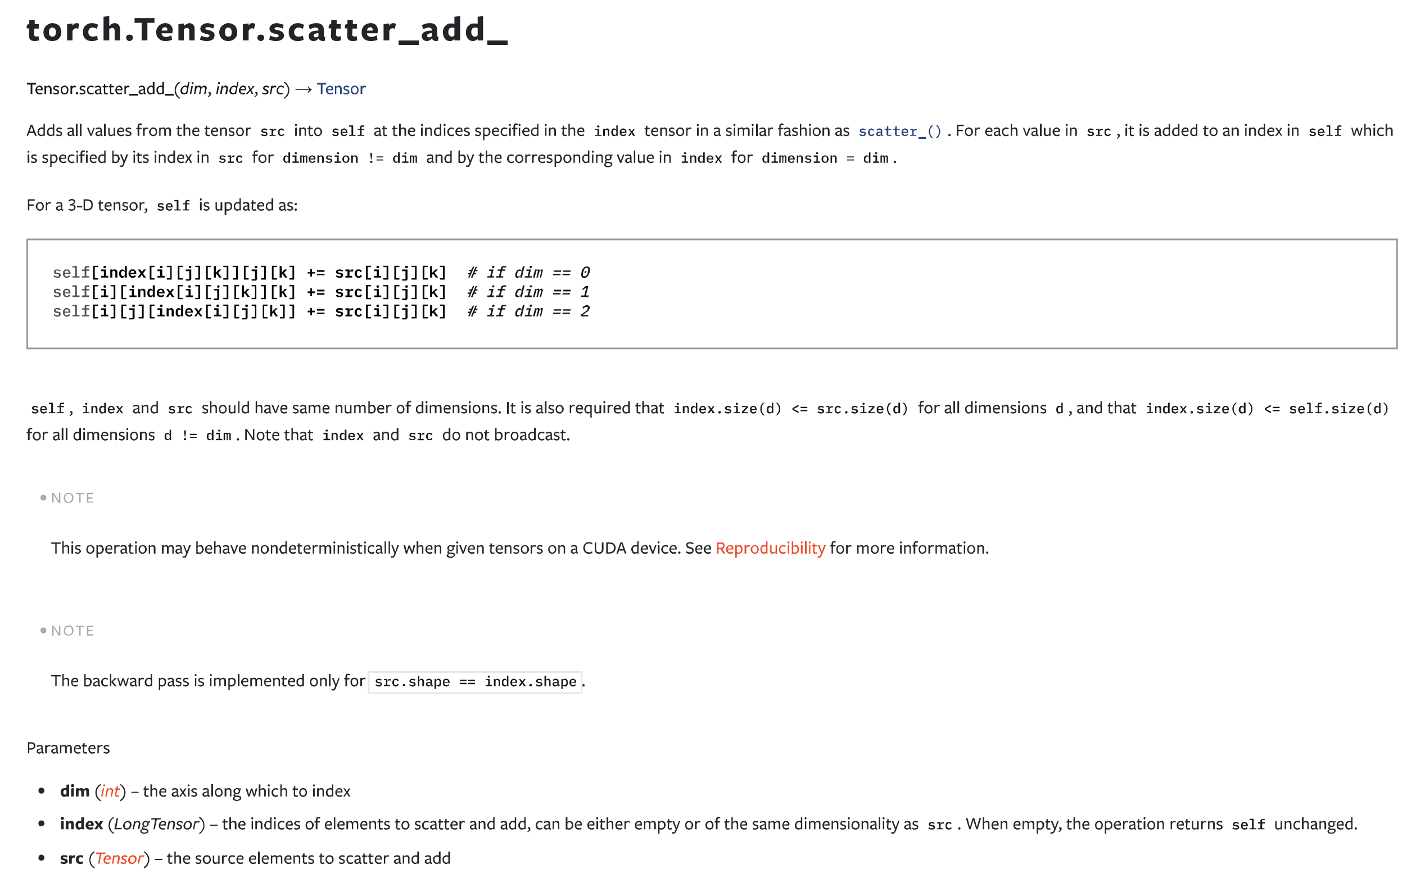
Task: Click the LongTensor type text
Action: (x=156, y=824)
